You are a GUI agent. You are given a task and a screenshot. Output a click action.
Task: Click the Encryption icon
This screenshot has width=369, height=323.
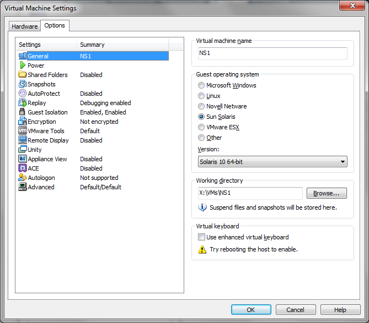click(23, 121)
